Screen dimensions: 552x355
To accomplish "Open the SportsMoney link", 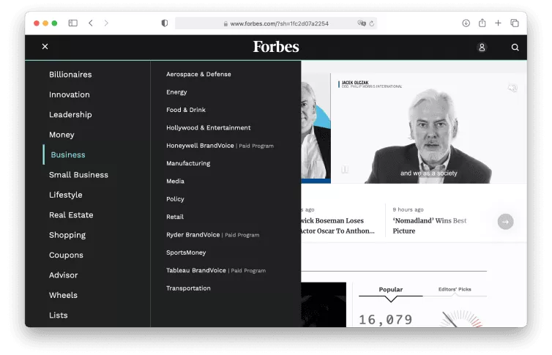I will coord(186,253).
